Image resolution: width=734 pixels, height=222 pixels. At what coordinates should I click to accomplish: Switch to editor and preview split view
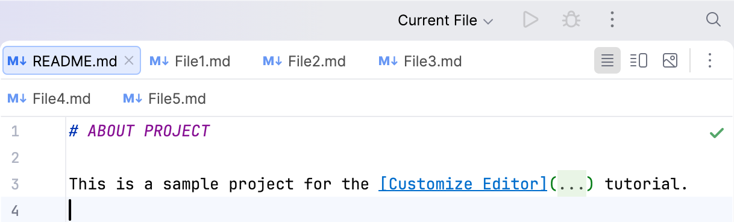point(639,60)
